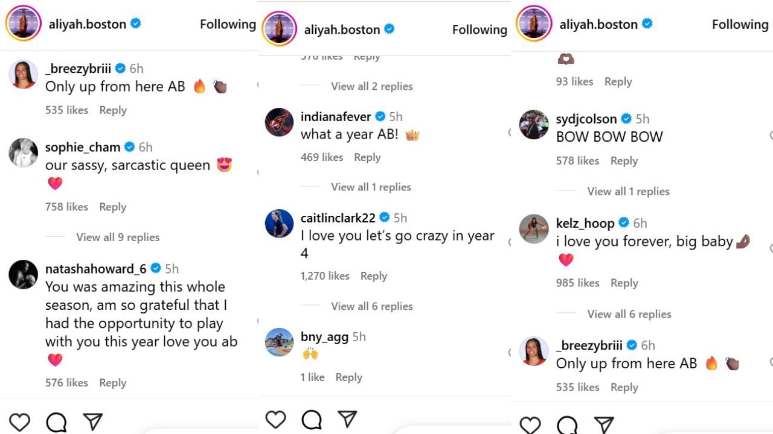Open the 1 like count under bny_agg

[313, 377]
